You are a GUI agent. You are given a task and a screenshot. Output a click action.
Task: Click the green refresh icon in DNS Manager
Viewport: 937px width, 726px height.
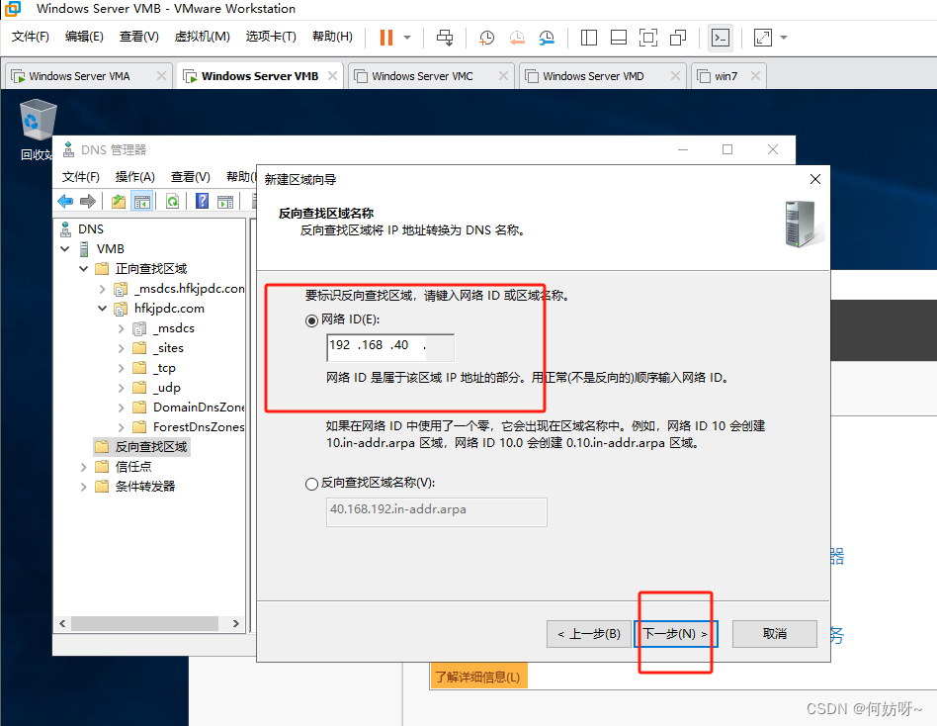coord(172,202)
